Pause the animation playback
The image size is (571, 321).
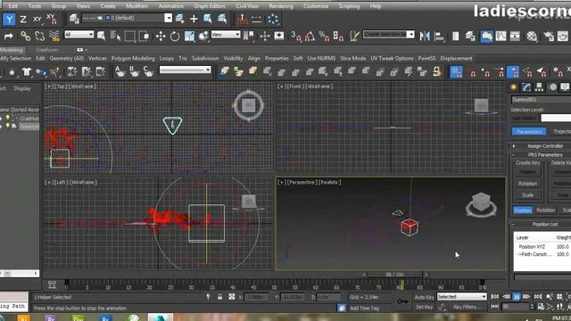(517, 297)
